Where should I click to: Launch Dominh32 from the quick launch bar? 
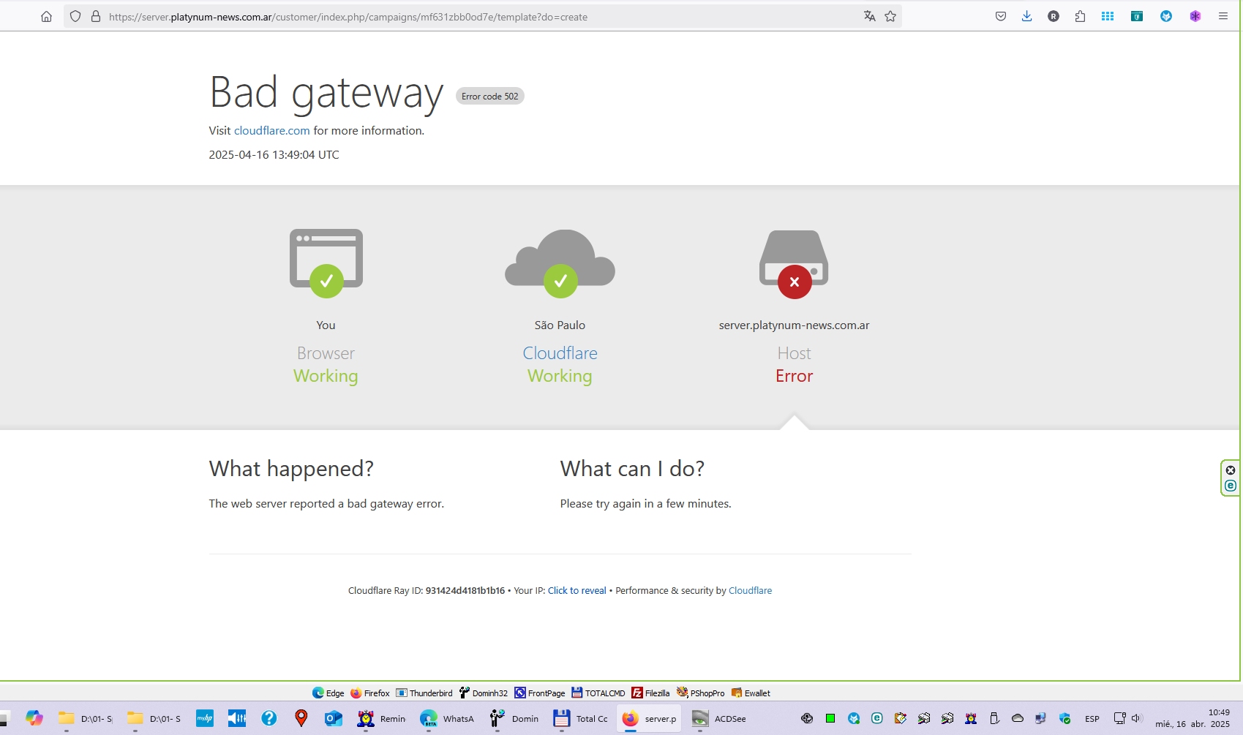(x=483, y=693)
